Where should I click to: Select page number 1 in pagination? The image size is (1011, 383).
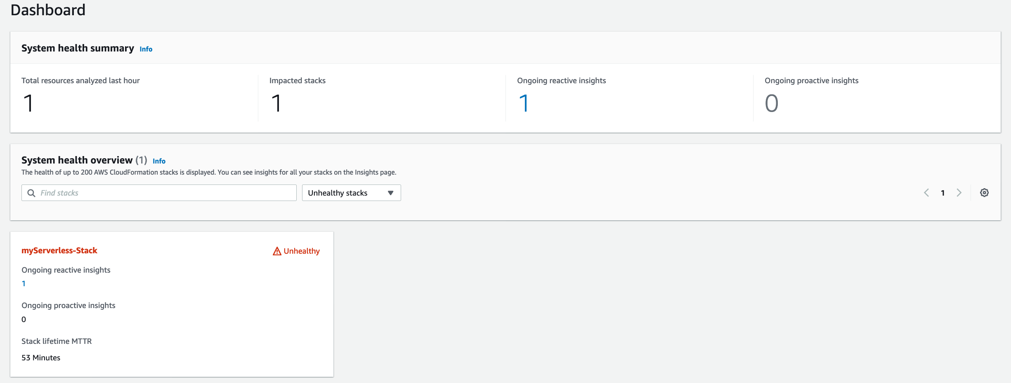click(942, 193)
